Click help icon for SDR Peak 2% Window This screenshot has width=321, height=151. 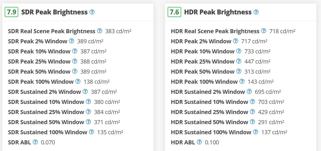coord(71,41)
